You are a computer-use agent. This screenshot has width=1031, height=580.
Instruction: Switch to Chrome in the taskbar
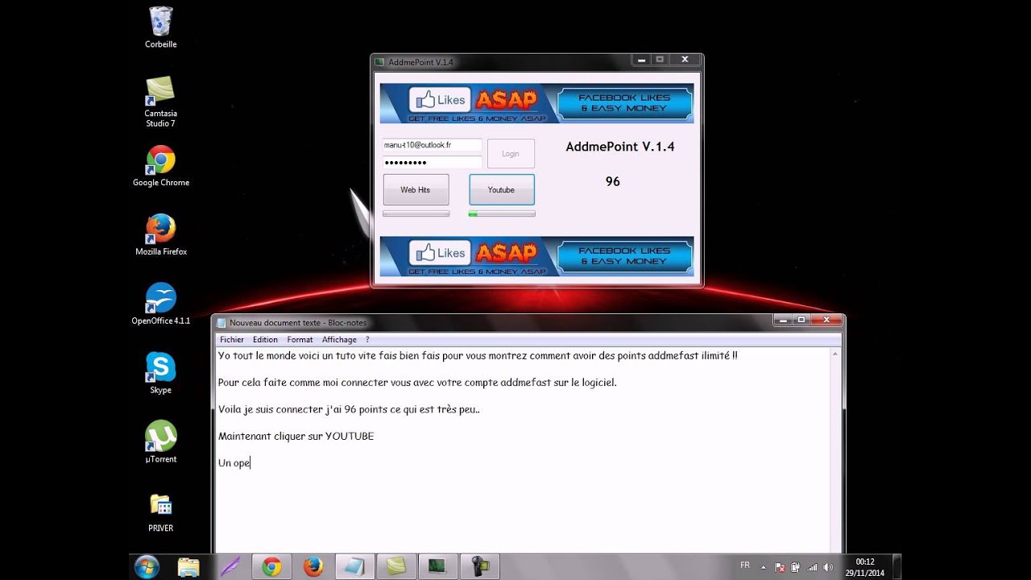271,567
